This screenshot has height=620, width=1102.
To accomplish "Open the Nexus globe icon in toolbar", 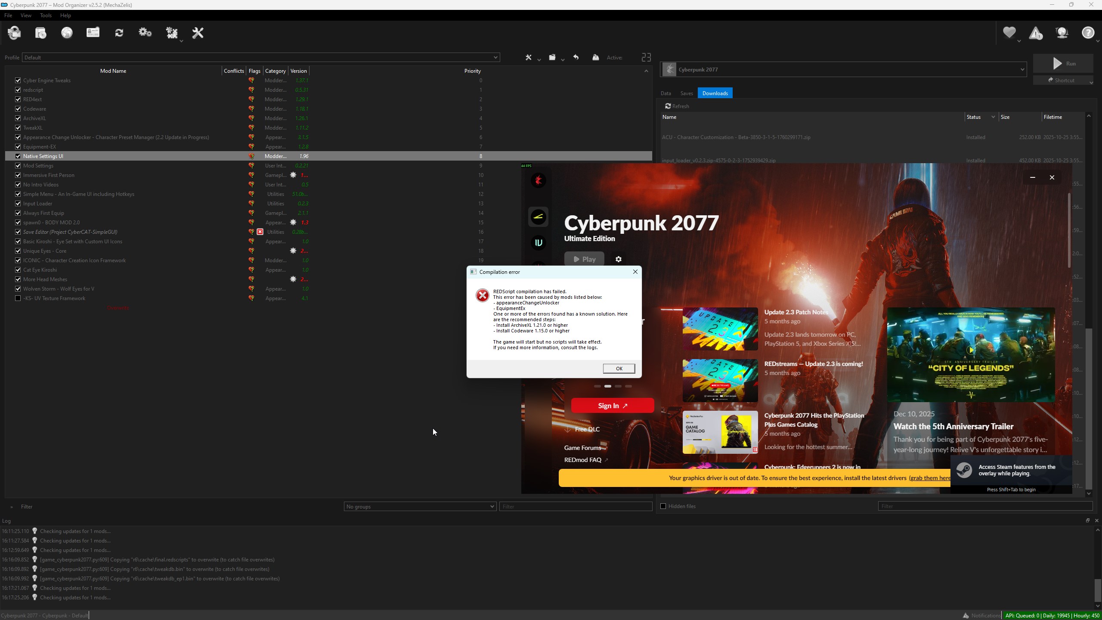I will 67,33.
